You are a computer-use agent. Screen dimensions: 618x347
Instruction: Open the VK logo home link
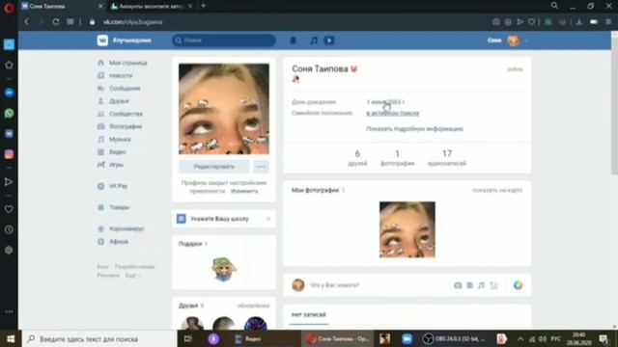coord(102,40)
